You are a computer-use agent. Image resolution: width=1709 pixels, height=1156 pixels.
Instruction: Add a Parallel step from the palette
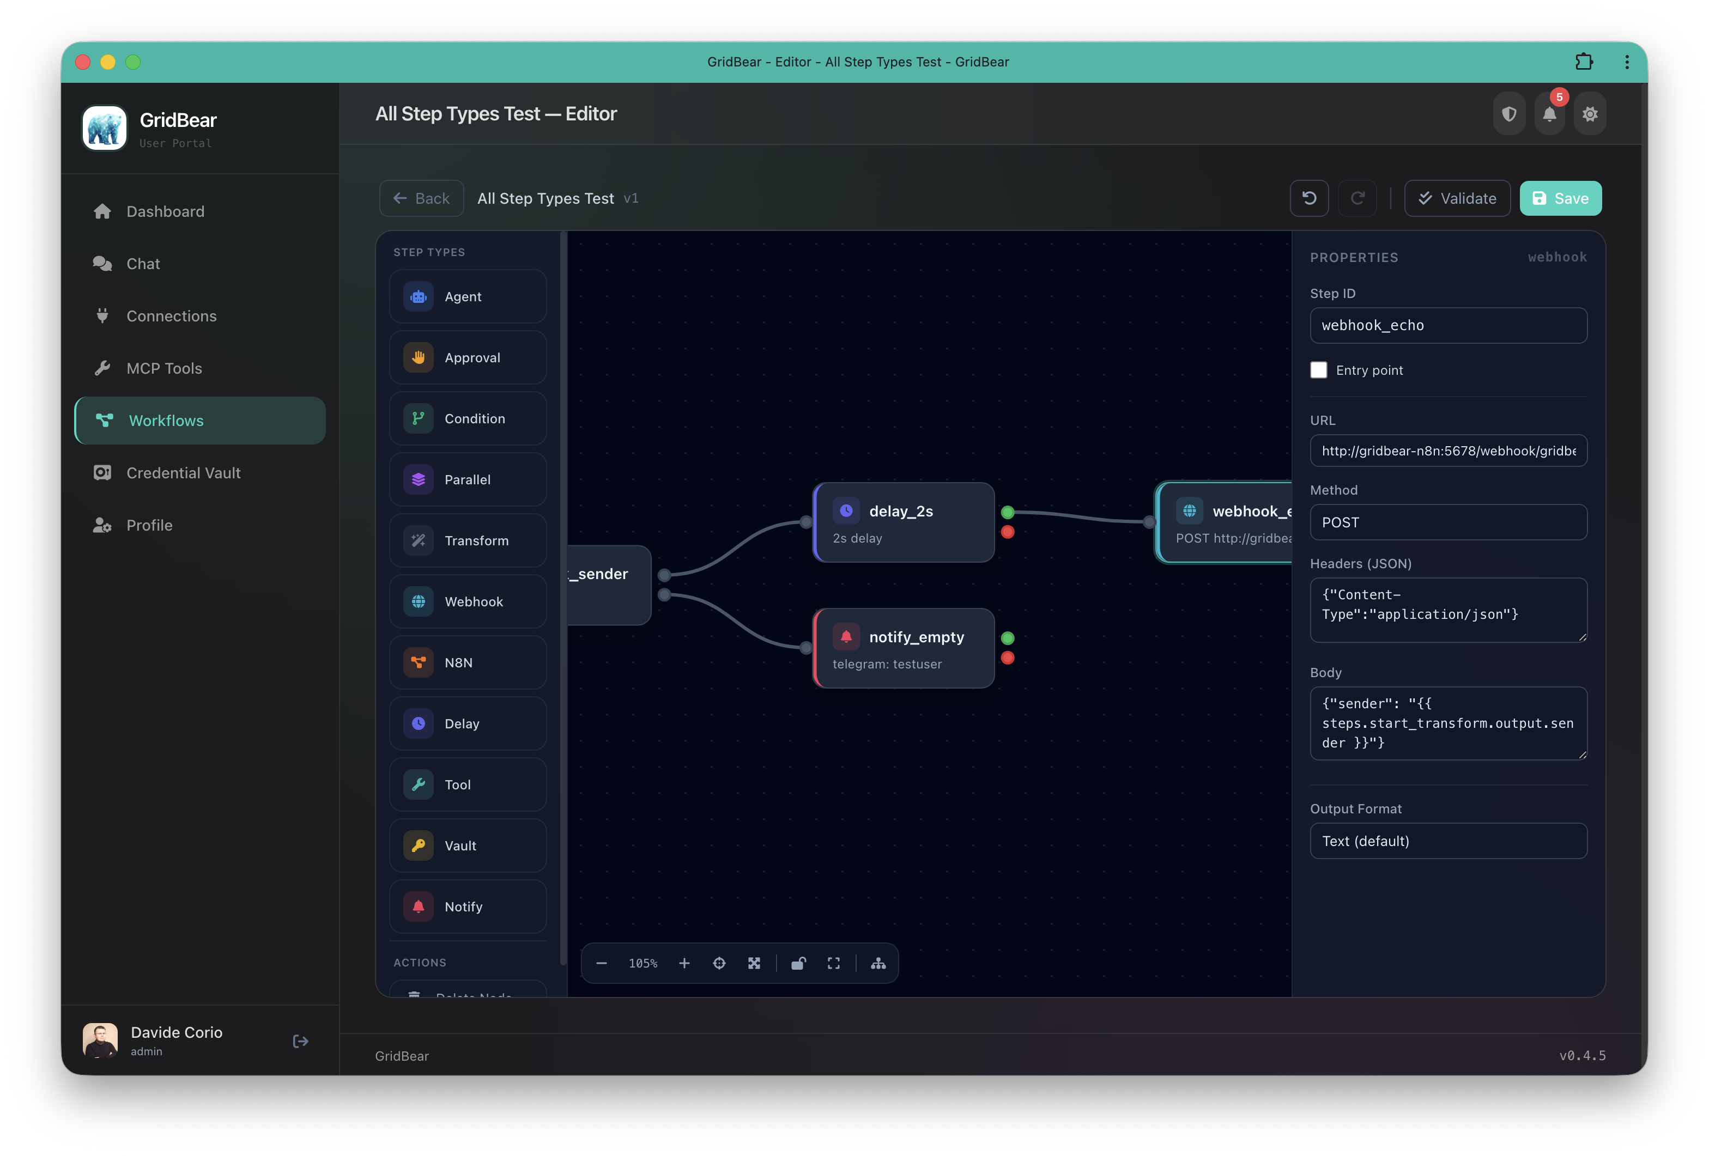pyautogui.click(x=468, y=479)
